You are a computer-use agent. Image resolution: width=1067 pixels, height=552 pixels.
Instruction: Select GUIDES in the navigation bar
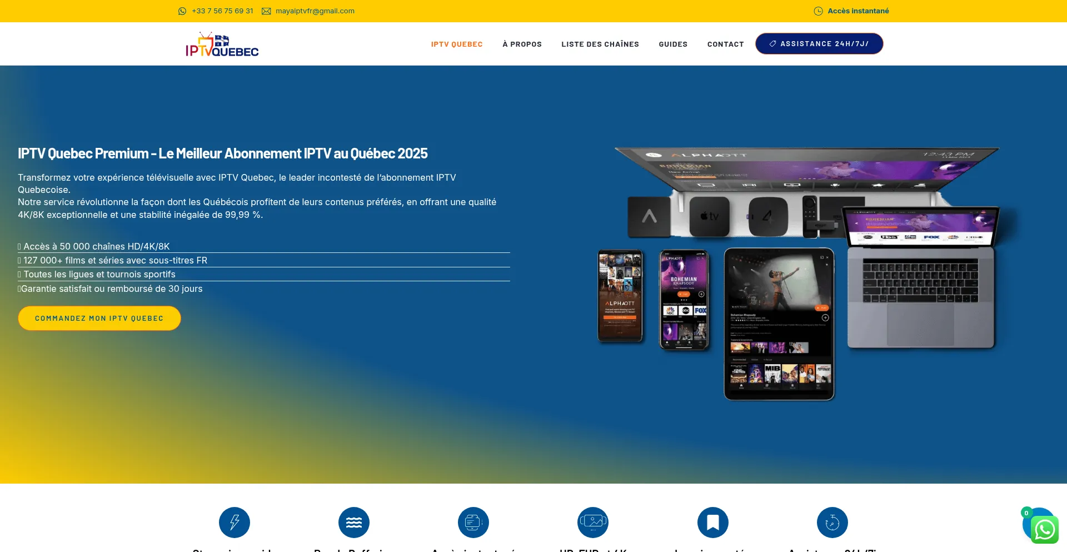coord(673,44)
